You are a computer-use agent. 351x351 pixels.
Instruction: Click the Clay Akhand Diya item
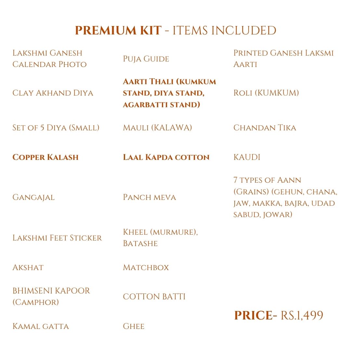(53, 93)
